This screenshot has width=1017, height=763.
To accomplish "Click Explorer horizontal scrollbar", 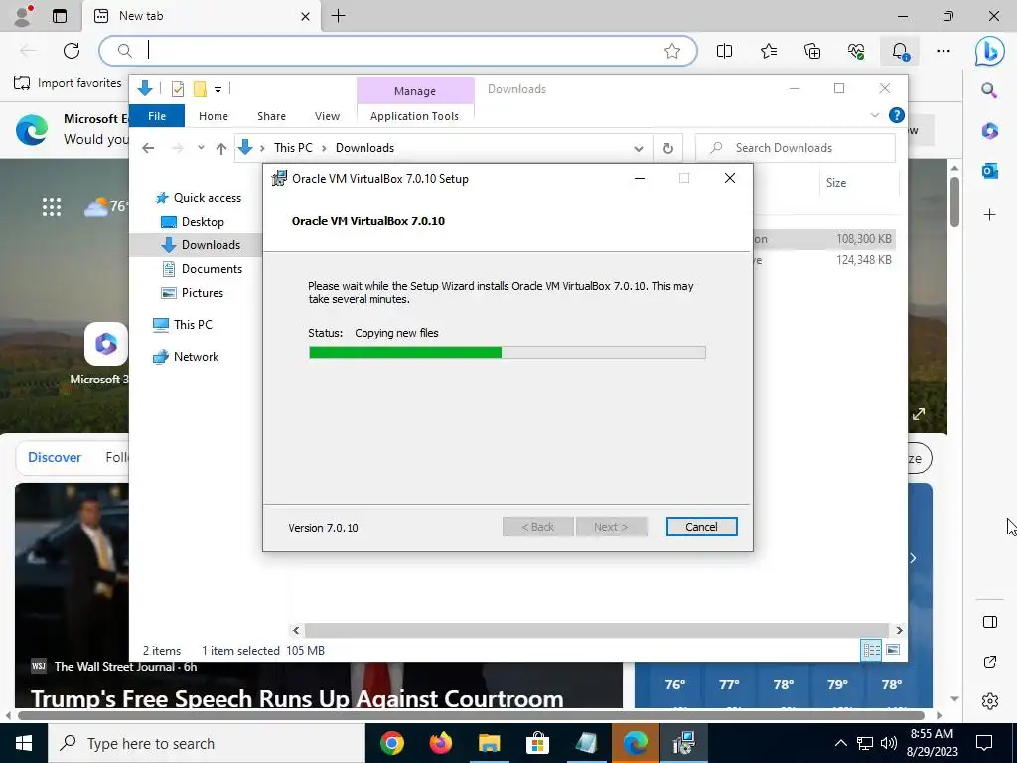I will (x=596, y=630).
